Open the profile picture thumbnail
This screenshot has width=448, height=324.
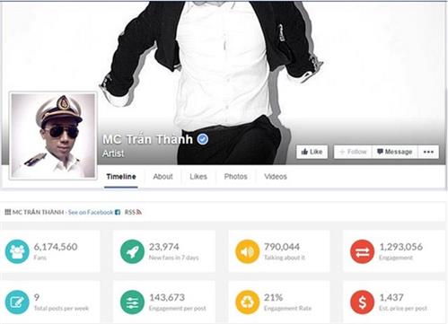click(53, 136)
